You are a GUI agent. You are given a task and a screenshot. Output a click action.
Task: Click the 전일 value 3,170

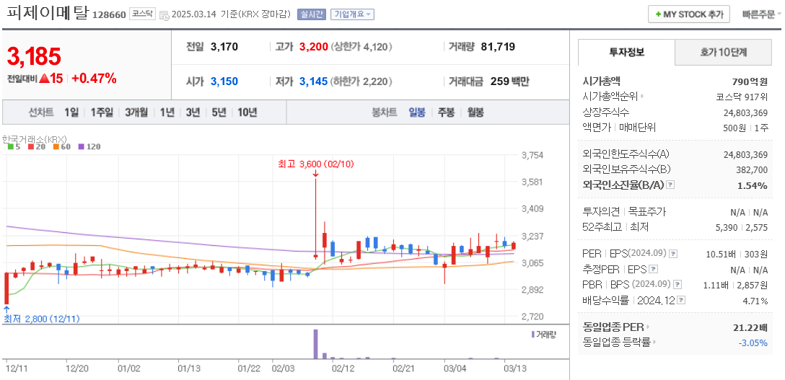tap(224, 47)
